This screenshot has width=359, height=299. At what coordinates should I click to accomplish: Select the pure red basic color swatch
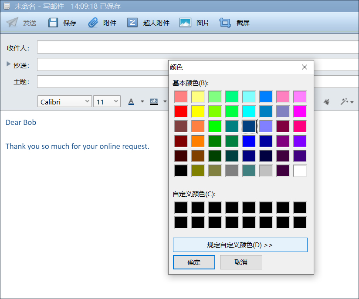point(181,111)
